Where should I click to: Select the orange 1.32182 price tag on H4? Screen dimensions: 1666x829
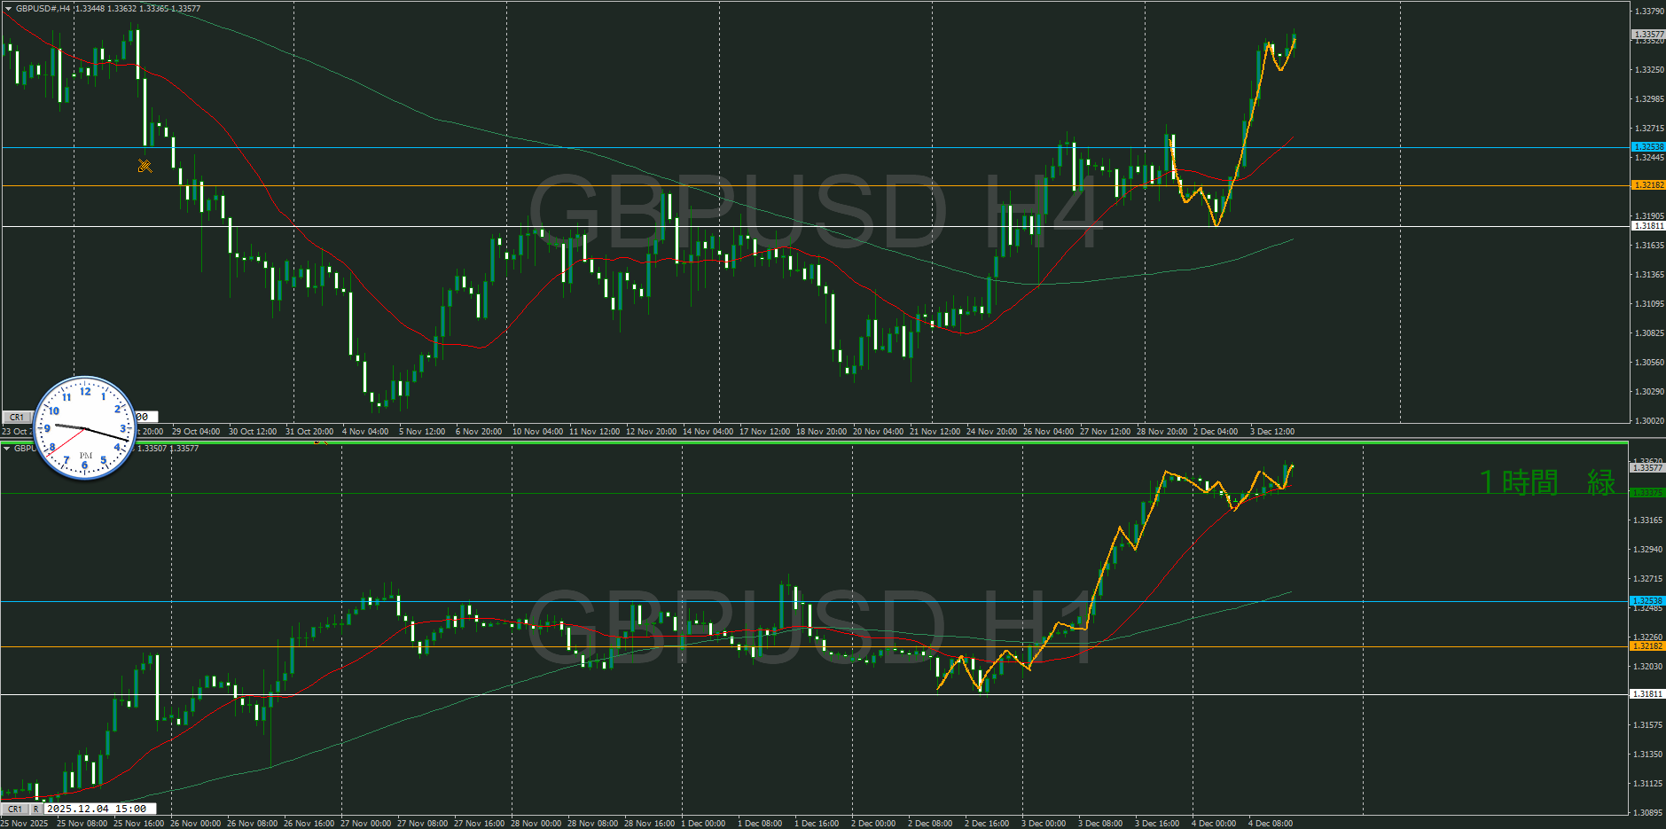(x=1648, y=185)
